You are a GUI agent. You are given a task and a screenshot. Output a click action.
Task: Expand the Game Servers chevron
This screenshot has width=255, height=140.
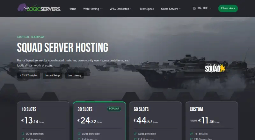pyautogui.click(x=180, y=9)
